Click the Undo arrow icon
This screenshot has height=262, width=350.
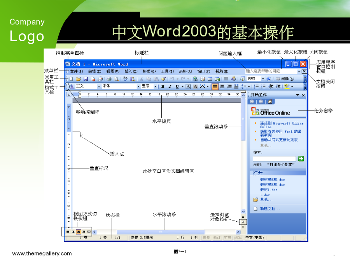pos(172,79)
